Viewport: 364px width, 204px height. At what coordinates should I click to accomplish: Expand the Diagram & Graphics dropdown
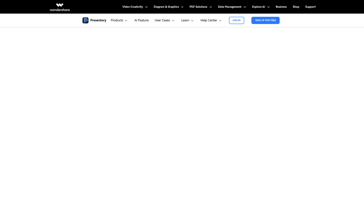pyautogui.click(x=168, y=7)
